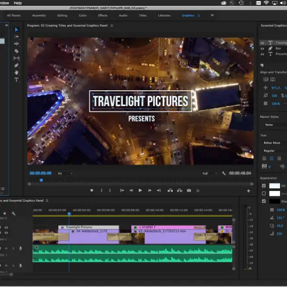287x287 pixels.
Task: Open the Graphics workspace menu icon
Action: pyautogui.click(x=198, y=15)
